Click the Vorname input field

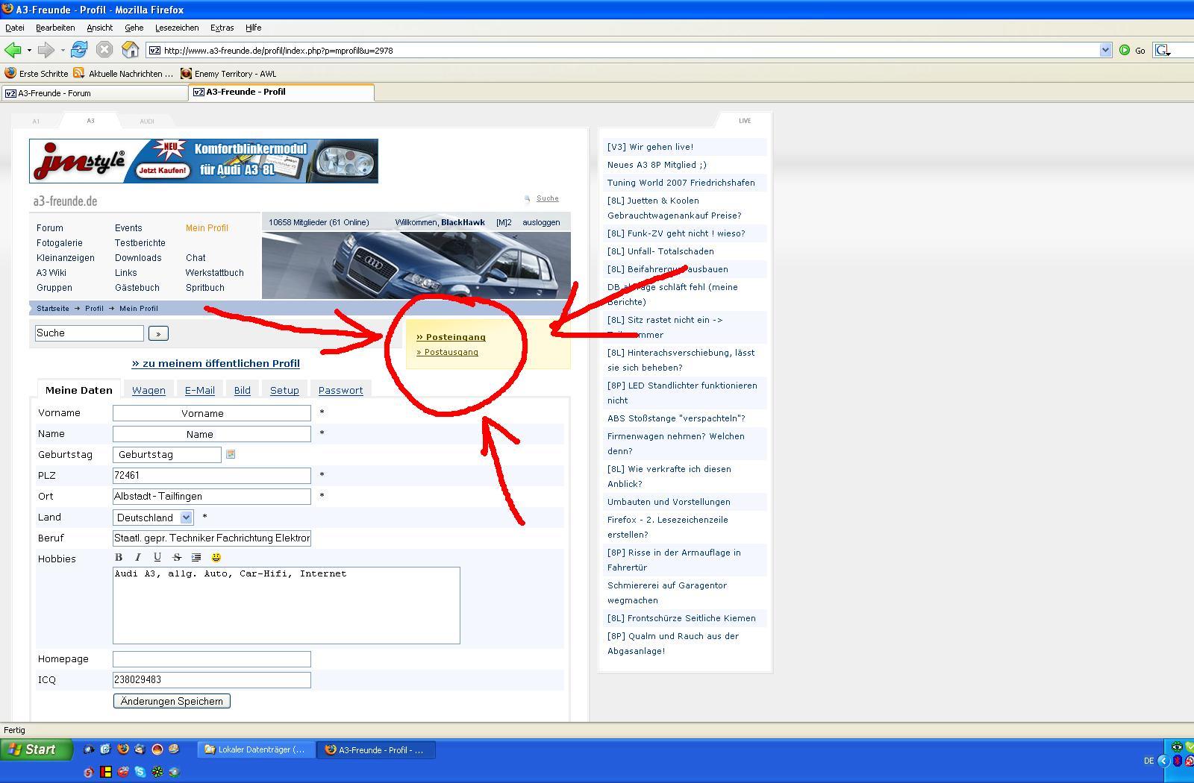coord(212,413)
